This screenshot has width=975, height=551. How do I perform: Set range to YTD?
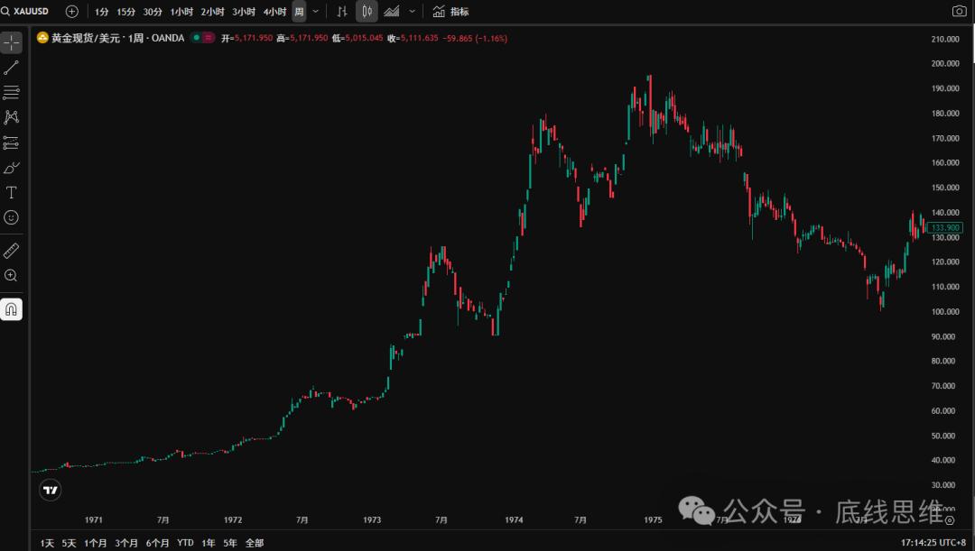point(185,543)
